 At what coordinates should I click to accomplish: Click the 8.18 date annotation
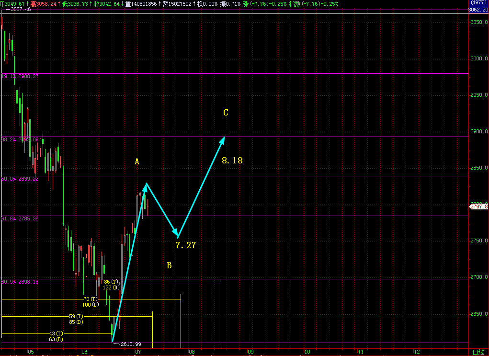pyautogui.click(x=232, y=161)
